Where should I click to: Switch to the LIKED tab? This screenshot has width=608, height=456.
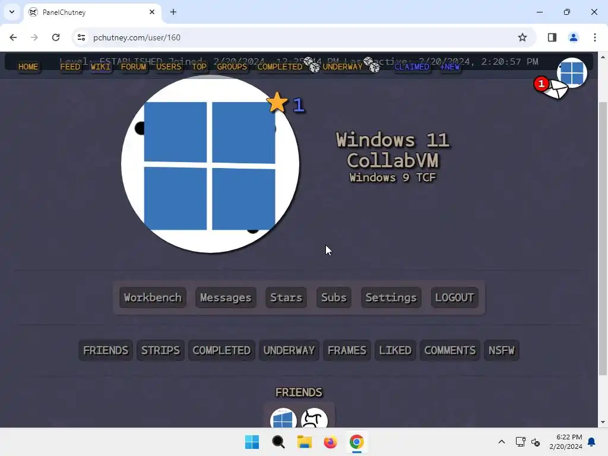click(395, 350)
